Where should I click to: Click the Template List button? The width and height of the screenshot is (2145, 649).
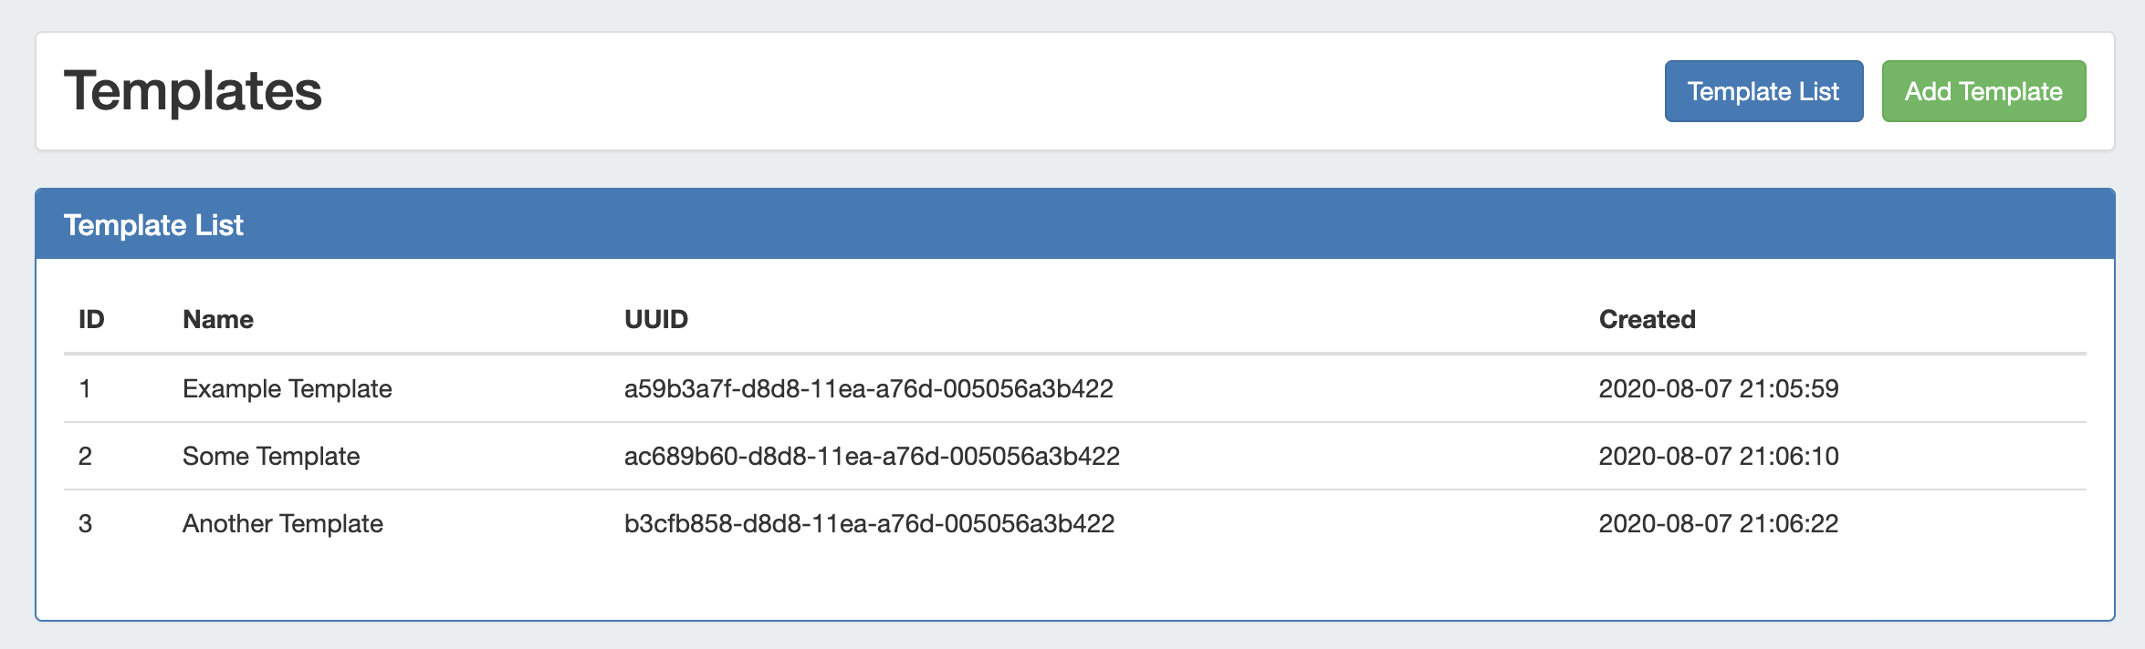[1763, 91]
